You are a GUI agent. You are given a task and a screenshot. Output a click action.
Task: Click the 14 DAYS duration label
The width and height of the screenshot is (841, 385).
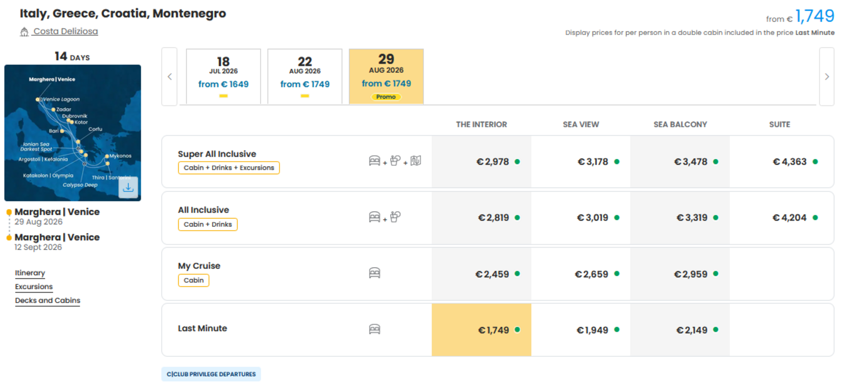(x=72, y=56)
